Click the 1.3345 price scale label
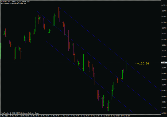 click(164, 96)
